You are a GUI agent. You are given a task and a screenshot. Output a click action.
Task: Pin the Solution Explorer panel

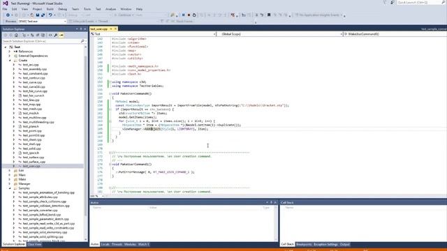click(81, 29)
